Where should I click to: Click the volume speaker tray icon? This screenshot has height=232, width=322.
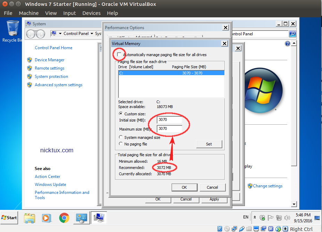[287, 218]
